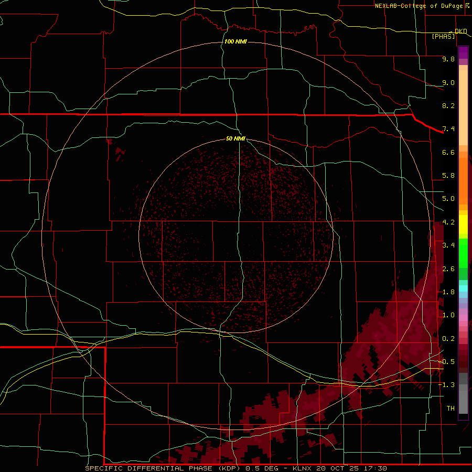Image resolution: width=472 pixels, height=472 pixels.
Task: Click the 9.0 value on the scale
Action: pos(448,82)
